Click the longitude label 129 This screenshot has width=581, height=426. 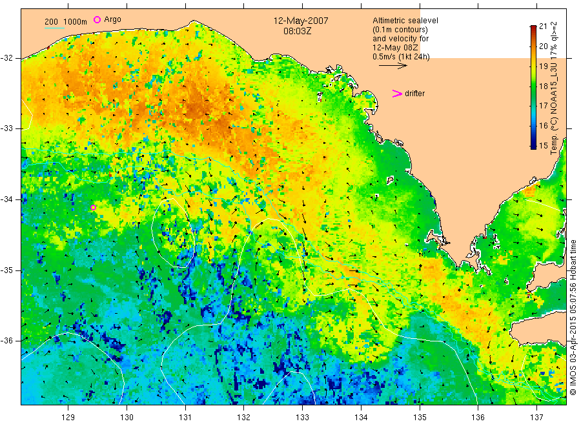click(68, 418)
